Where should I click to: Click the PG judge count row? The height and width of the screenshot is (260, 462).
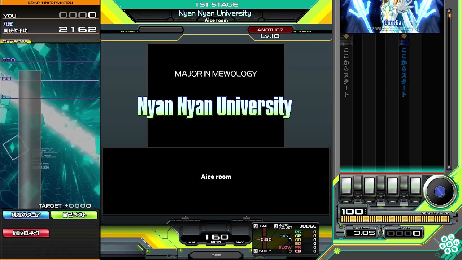(x=305, y=232)
